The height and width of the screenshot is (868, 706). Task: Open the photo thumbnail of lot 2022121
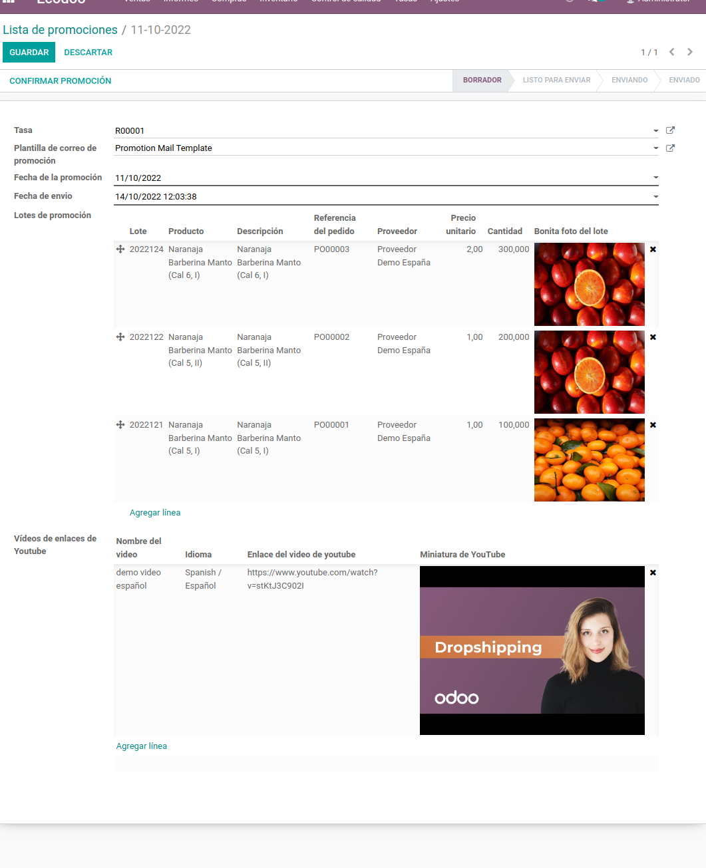(x=590, y=460)
